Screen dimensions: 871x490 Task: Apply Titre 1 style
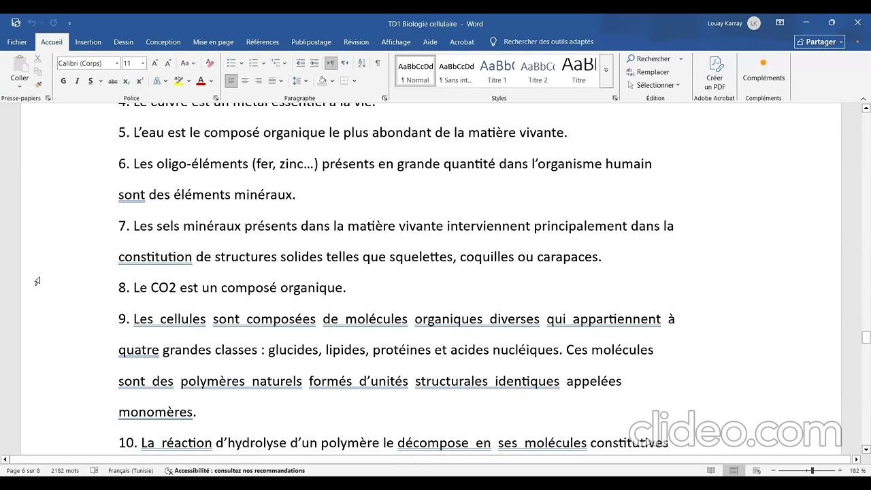click(x=497, y=71)
